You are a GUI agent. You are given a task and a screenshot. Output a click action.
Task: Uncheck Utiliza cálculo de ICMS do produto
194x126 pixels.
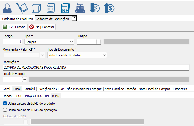point(5,103)
